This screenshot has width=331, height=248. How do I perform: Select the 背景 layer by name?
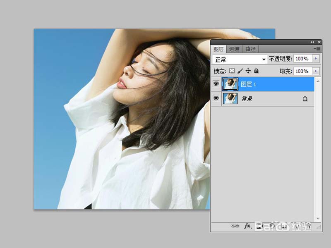point(247,99)
